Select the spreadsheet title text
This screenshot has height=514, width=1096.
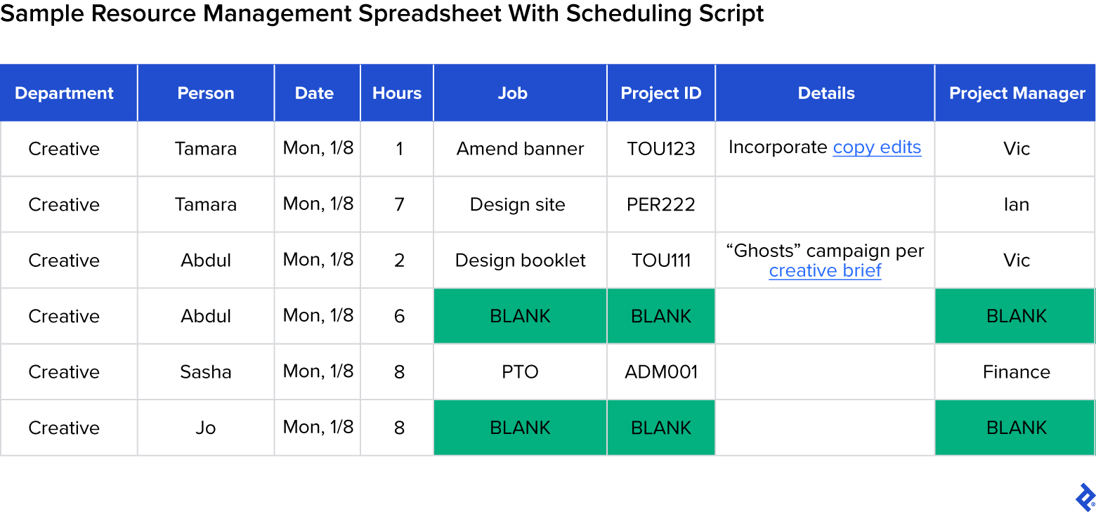(x=381, y=14)
